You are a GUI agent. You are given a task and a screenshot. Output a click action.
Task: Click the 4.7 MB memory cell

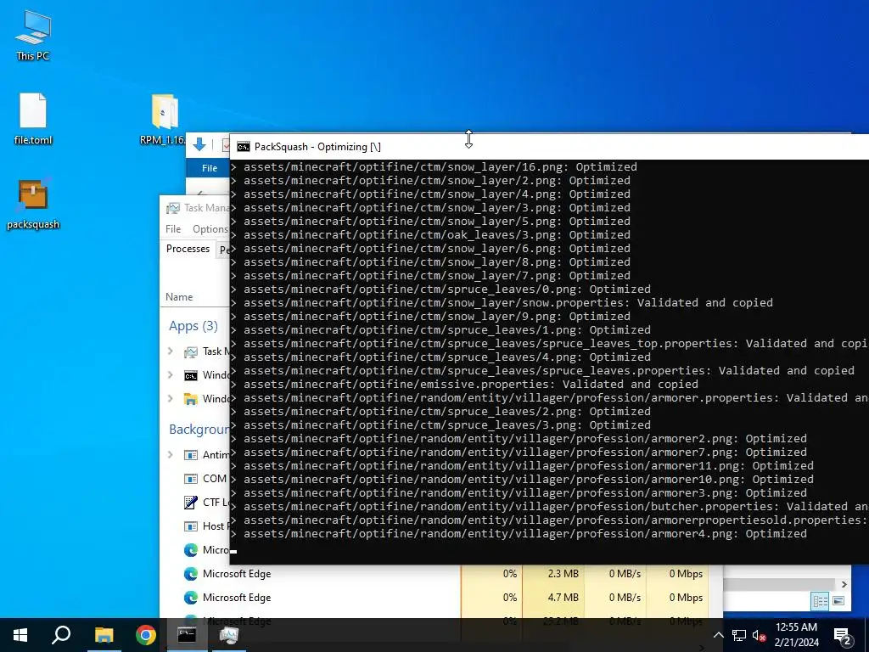tap(553, 598)
